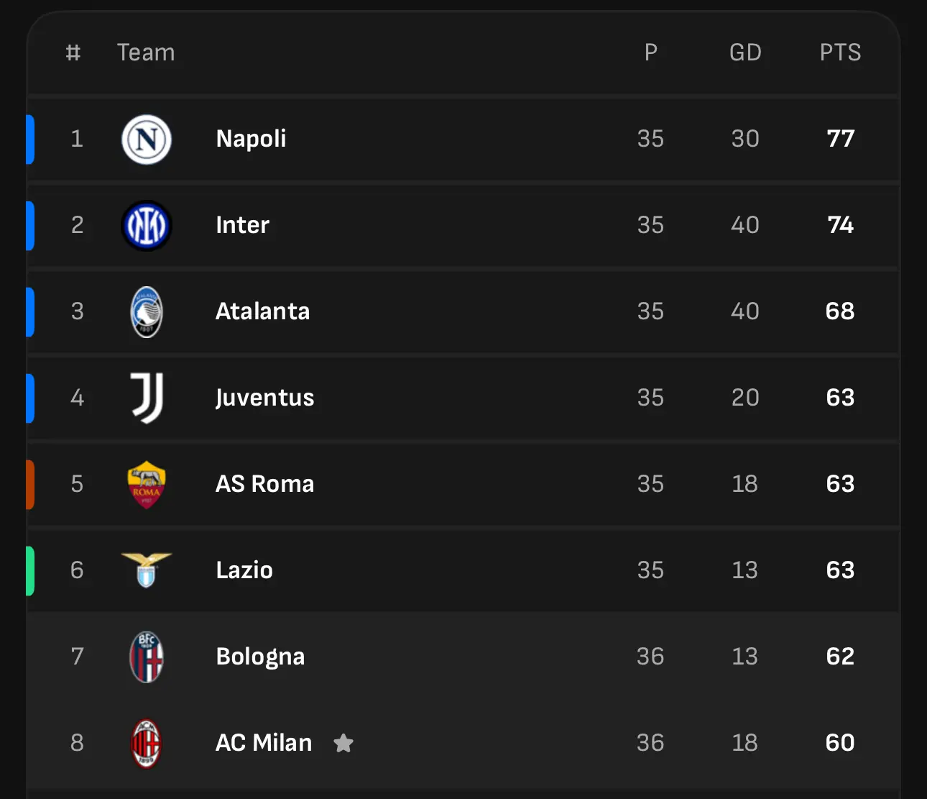Image resolution: width=927 pixels, height=799 pixels.
Task: Click the orange marker beside AS Roma
Action: (x=30, y=484)
